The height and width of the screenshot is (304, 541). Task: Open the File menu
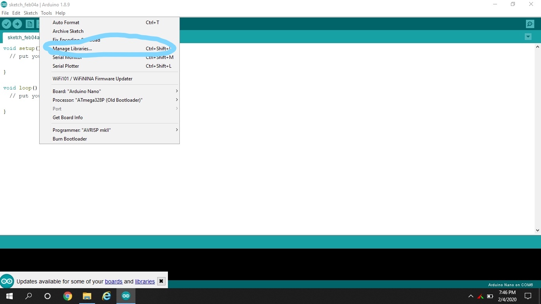(x=5, y=13)
